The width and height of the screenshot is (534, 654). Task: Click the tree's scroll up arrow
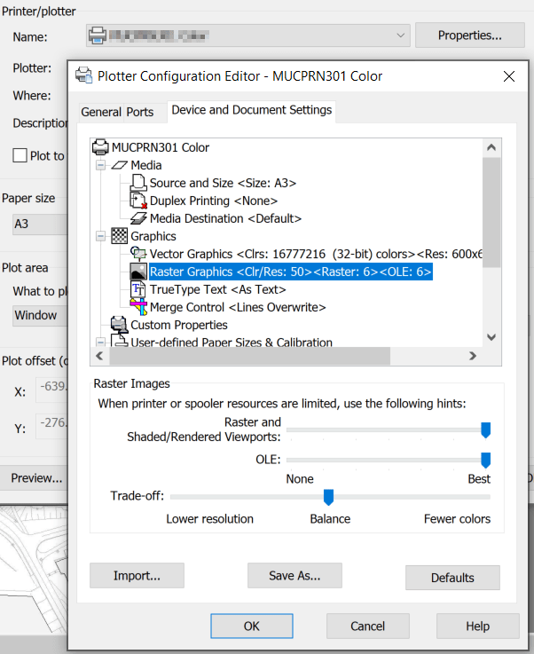coord(491,147)
